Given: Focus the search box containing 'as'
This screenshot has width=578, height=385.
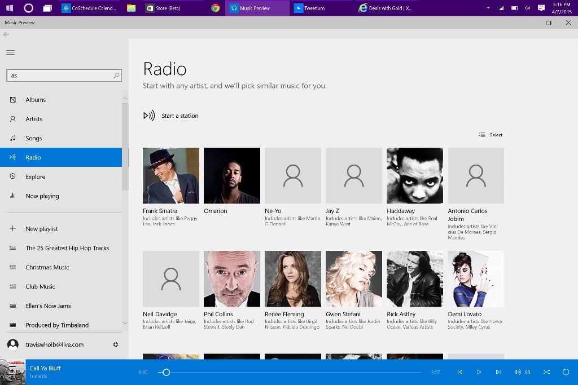Looking at the screenshot, I should click(x=64, y=76).
